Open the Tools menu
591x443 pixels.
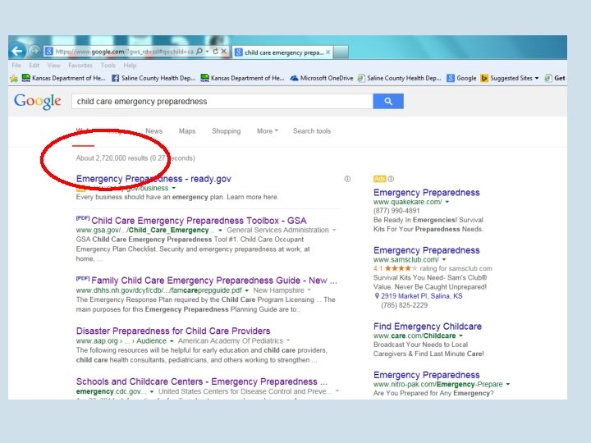[x=108, y=65]
